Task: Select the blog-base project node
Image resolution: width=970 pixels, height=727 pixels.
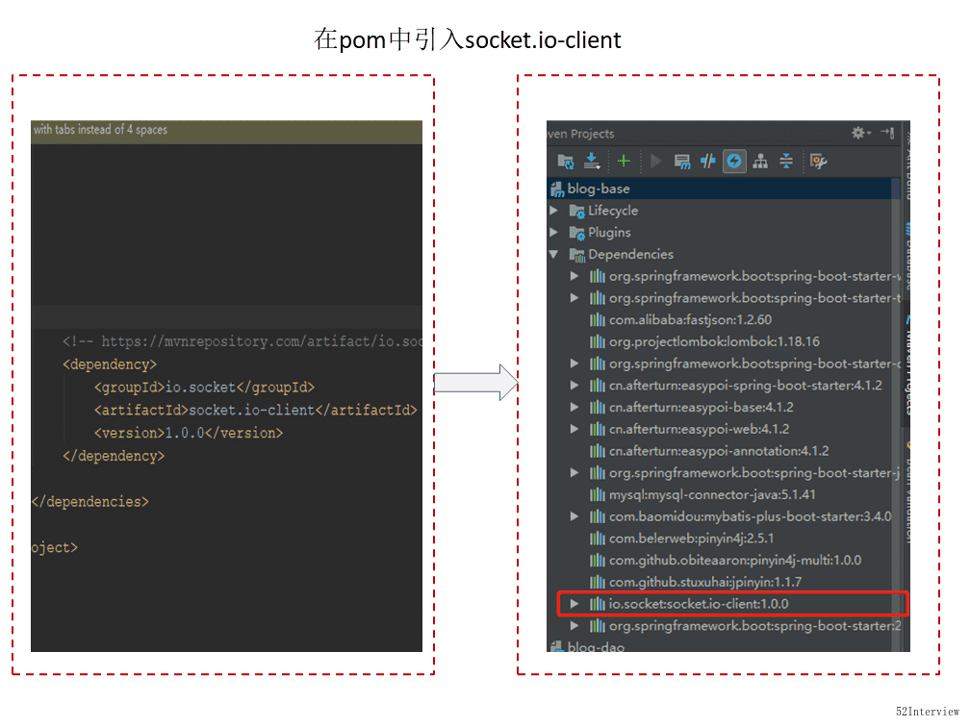Action: coord(599,188)
